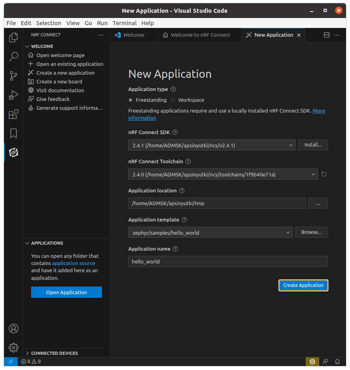Open the Application template dropdown
The width and height of the screenshot is (350, 370).
tap(211, 232)
